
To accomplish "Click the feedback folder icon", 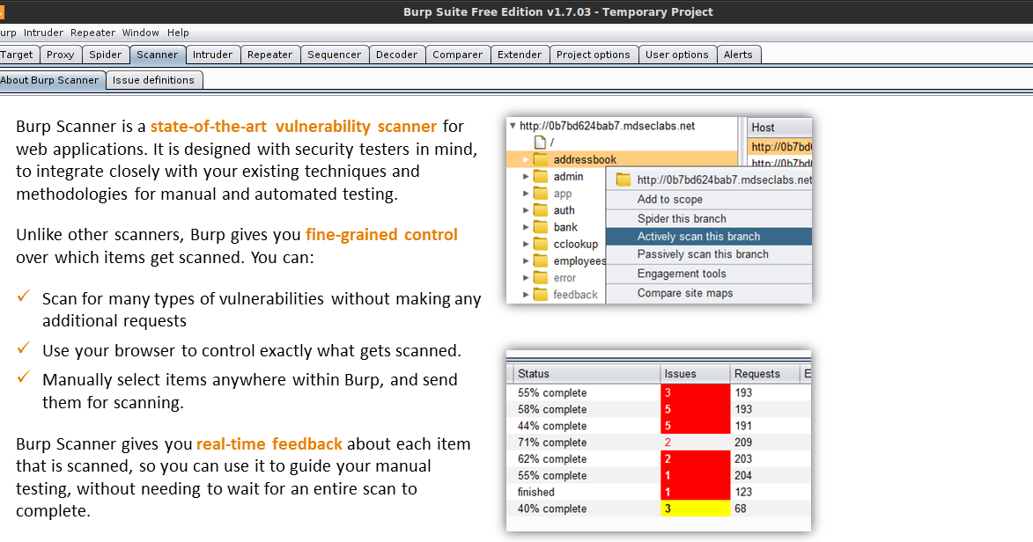I will [542, 294].
